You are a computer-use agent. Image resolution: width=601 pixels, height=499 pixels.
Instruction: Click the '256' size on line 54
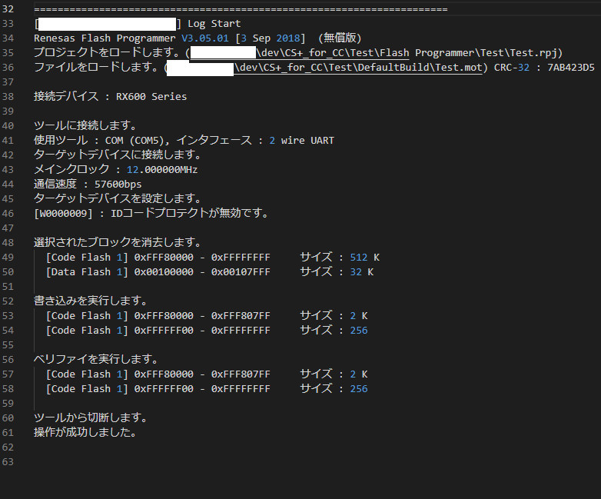pos(359,331)
